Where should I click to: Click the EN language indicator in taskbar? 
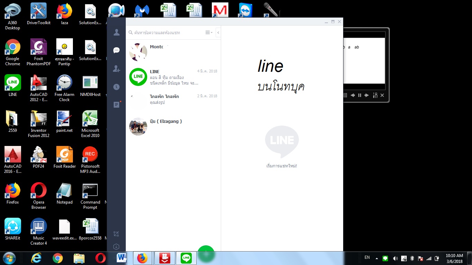367,257
